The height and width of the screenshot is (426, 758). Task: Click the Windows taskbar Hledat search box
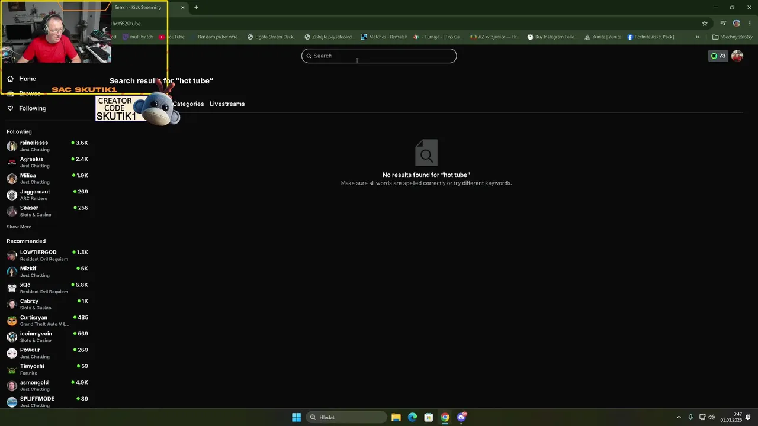click(x=346, y=417)
